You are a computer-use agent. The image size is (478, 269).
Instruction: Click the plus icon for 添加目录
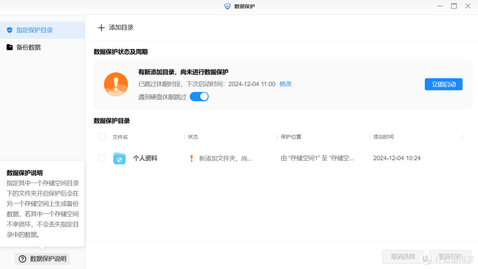101,28
